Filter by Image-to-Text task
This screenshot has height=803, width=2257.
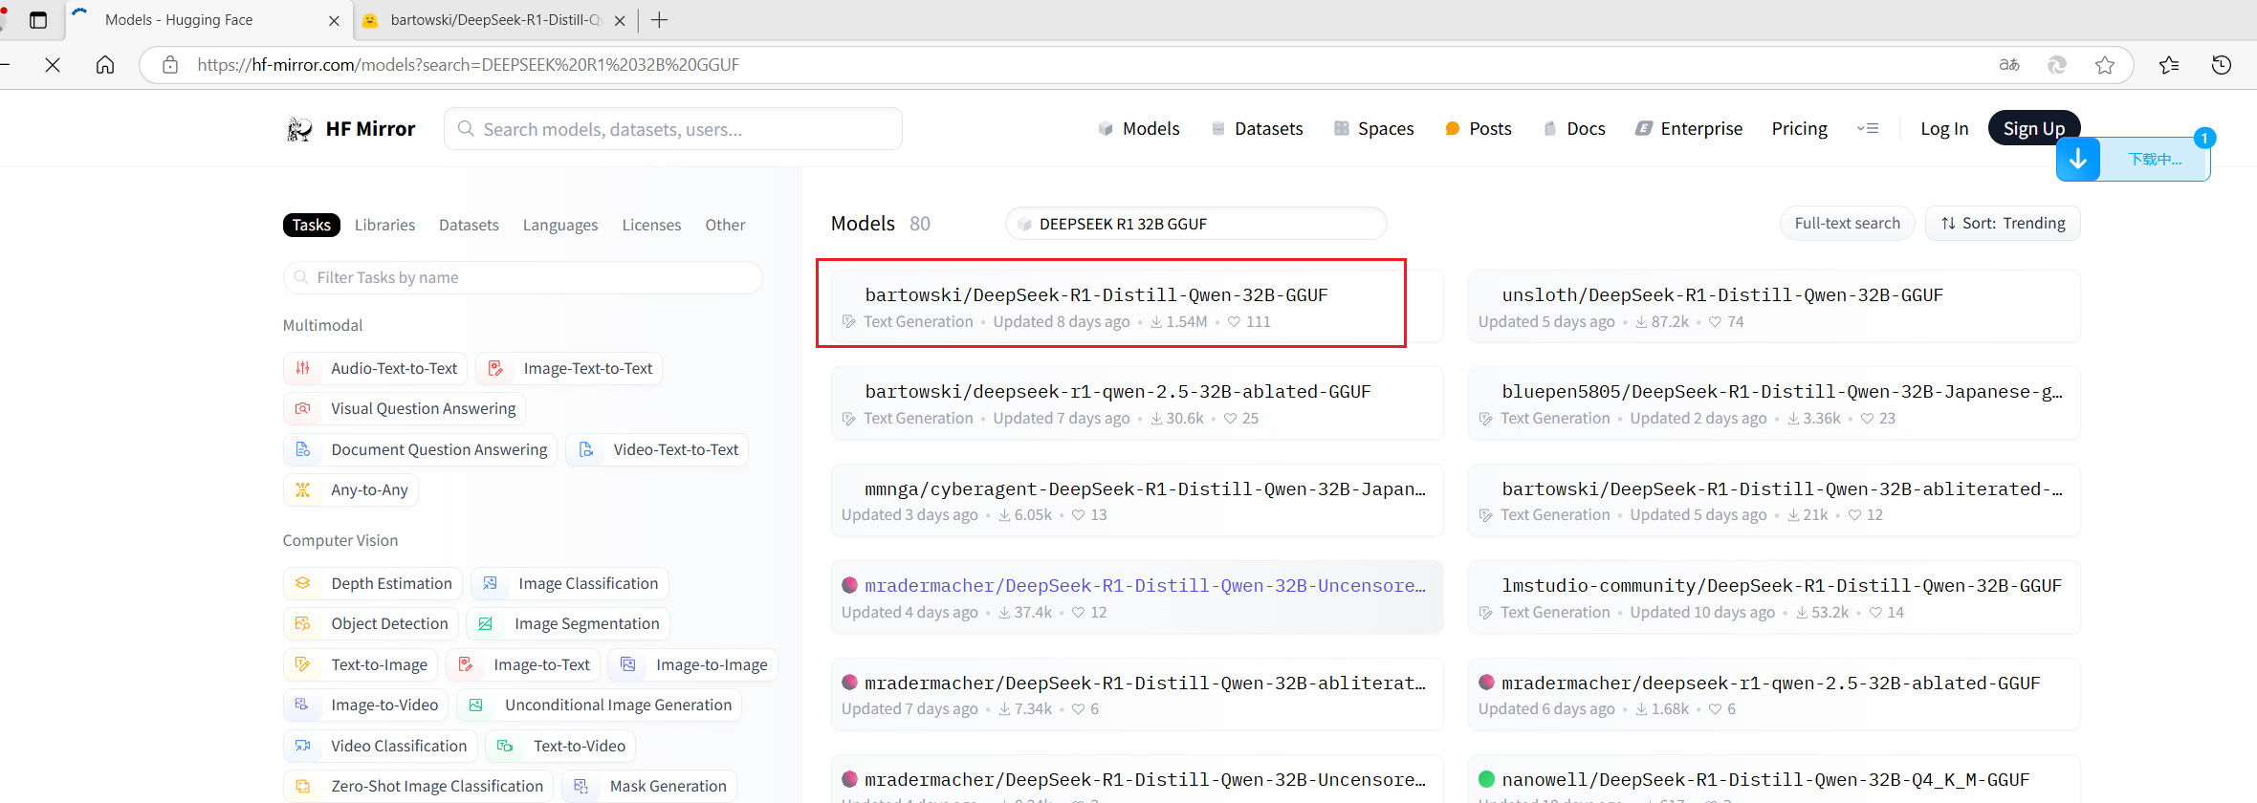(x=523, y=664)
